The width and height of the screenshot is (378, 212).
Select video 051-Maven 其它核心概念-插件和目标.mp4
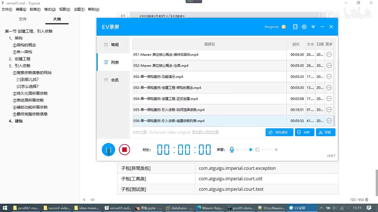click(x=209, y=54)
